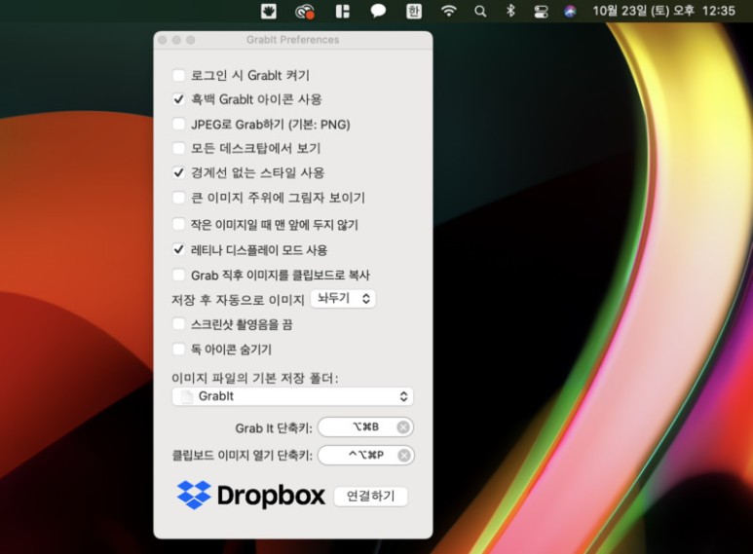Click the 이미지 파일의 기본 저장 폴더 label

click(x=255, y=378)
